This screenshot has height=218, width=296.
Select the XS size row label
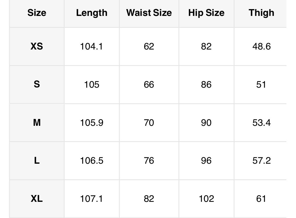(37, 46)
